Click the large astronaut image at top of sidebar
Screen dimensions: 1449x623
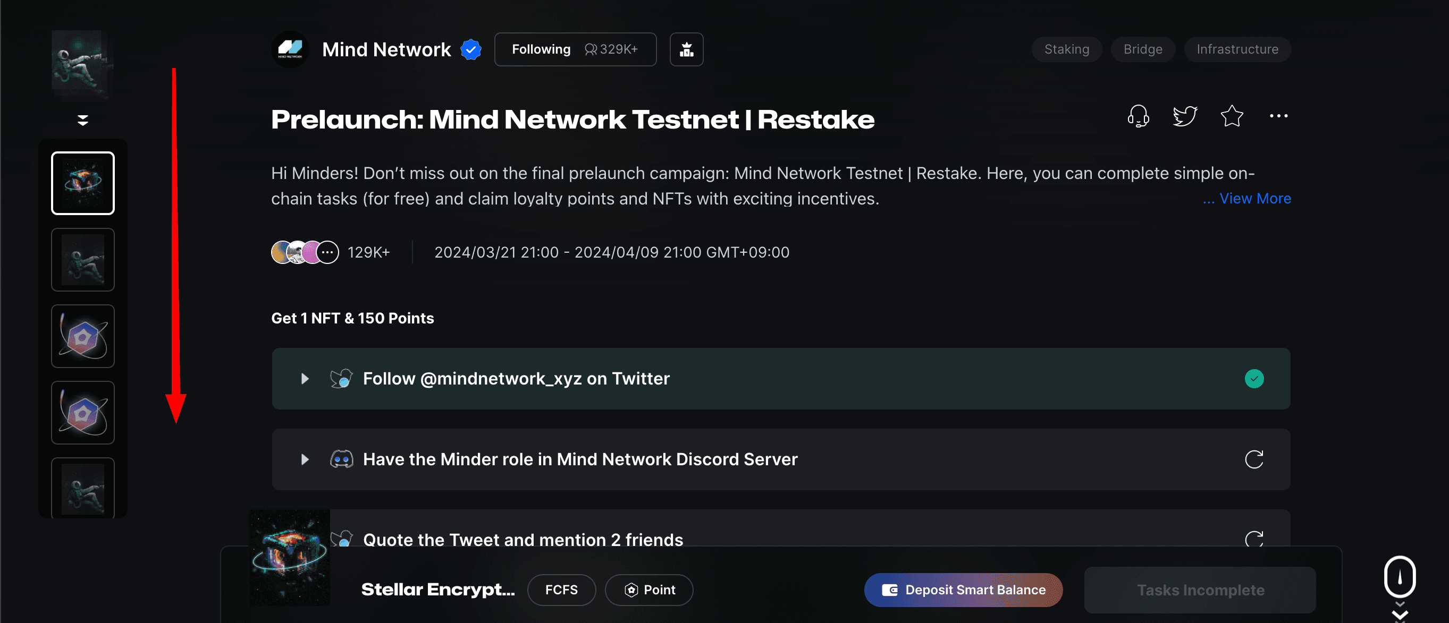pyautogui.click(x=83, y=64)
